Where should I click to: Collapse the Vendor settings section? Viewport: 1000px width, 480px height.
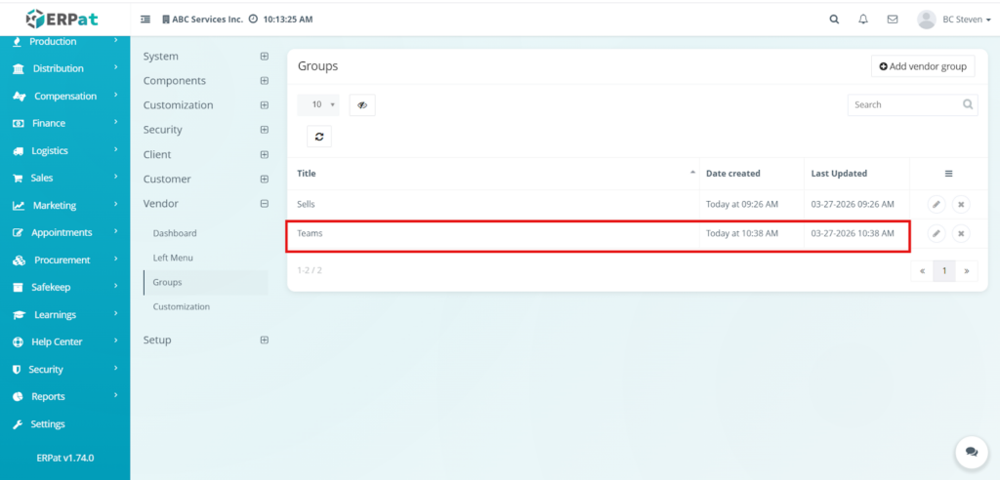(264, 204)
